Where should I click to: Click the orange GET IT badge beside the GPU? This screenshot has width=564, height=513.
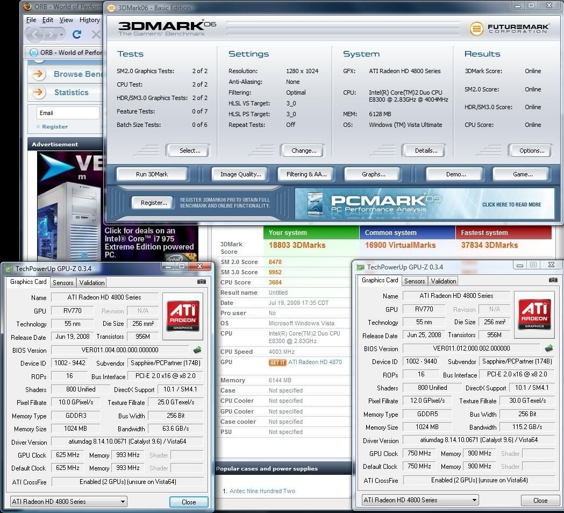277,362
